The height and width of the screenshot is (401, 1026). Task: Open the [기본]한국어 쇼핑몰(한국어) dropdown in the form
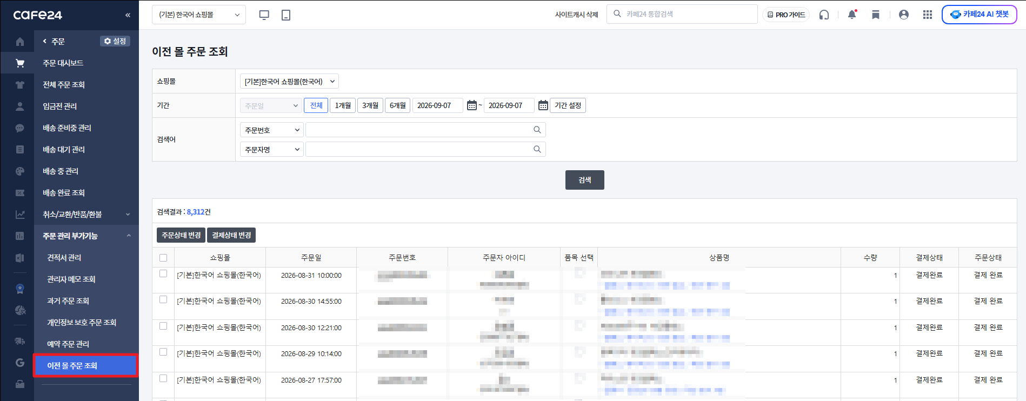(289, 82)
